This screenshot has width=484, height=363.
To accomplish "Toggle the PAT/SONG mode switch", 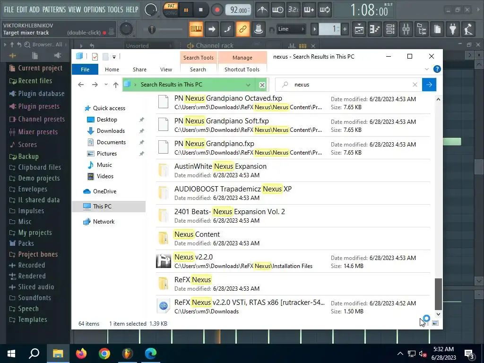I will pyautogui.click(x=171, y=9).
